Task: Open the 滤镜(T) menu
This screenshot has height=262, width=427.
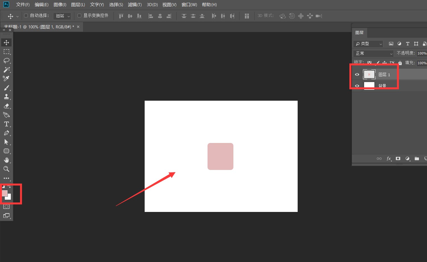Action: [x=135, y=5]
